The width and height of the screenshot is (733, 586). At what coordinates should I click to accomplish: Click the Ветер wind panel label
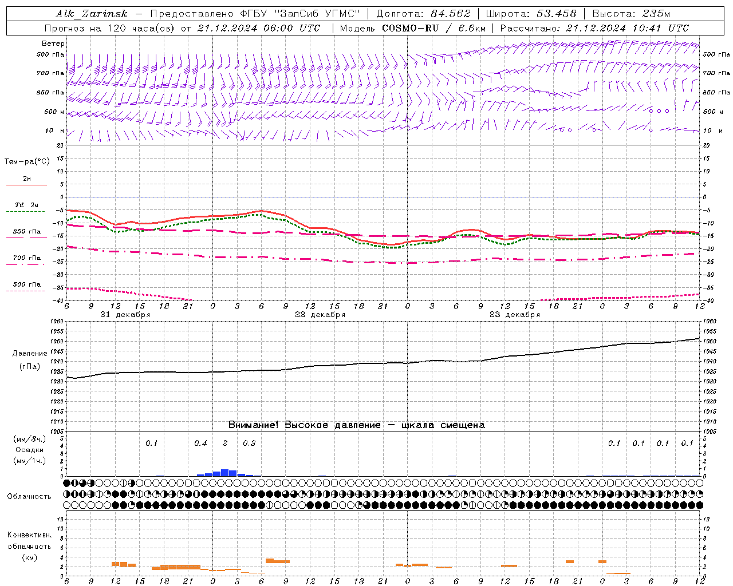[53, 43]
